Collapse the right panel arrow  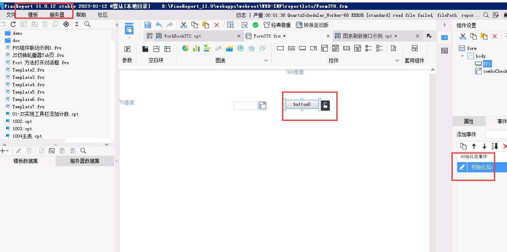point(445,25)
